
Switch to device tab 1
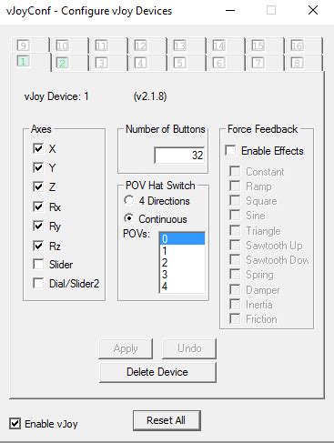(30, 62)
